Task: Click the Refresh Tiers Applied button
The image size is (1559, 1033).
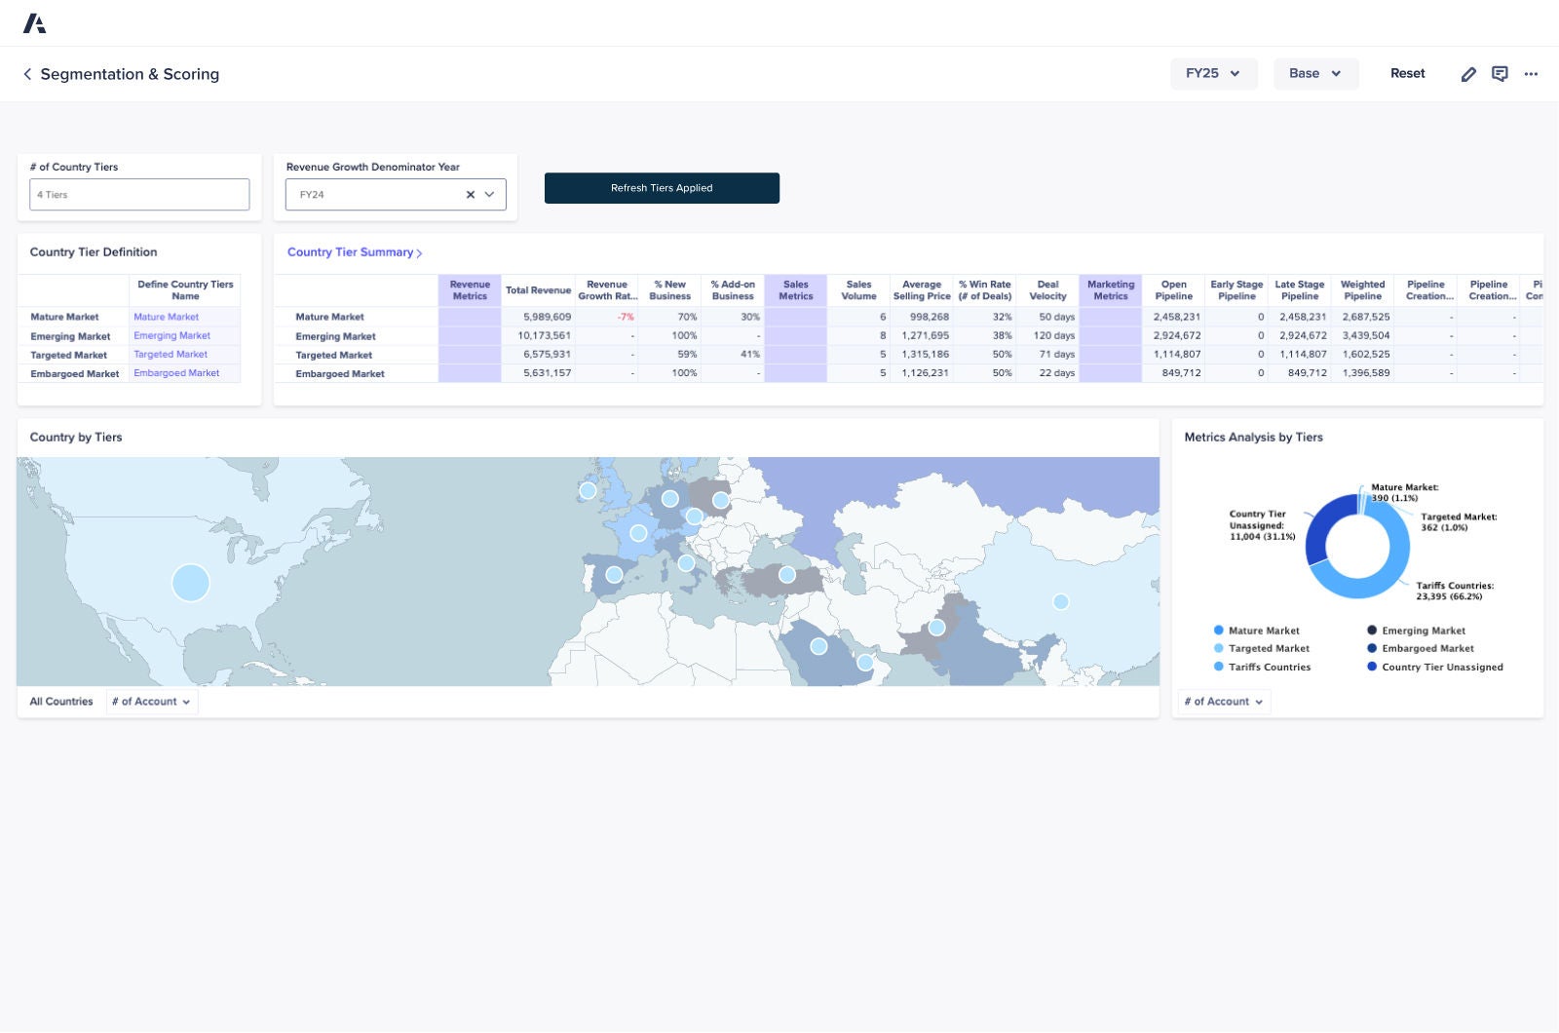Action: coord(662,187)
